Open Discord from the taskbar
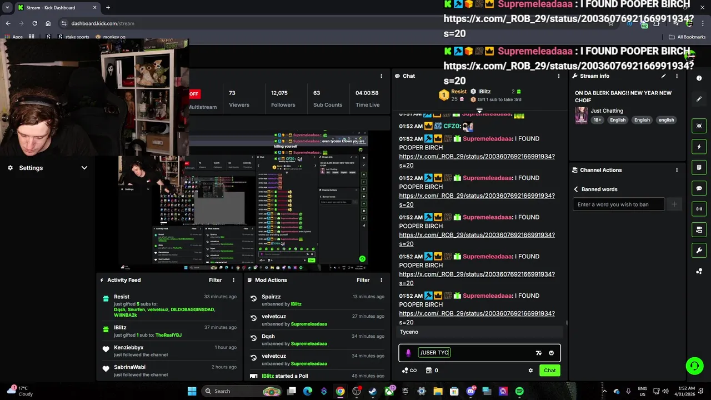The height and width of the screenshot is (400, 711). coord(470,391)
